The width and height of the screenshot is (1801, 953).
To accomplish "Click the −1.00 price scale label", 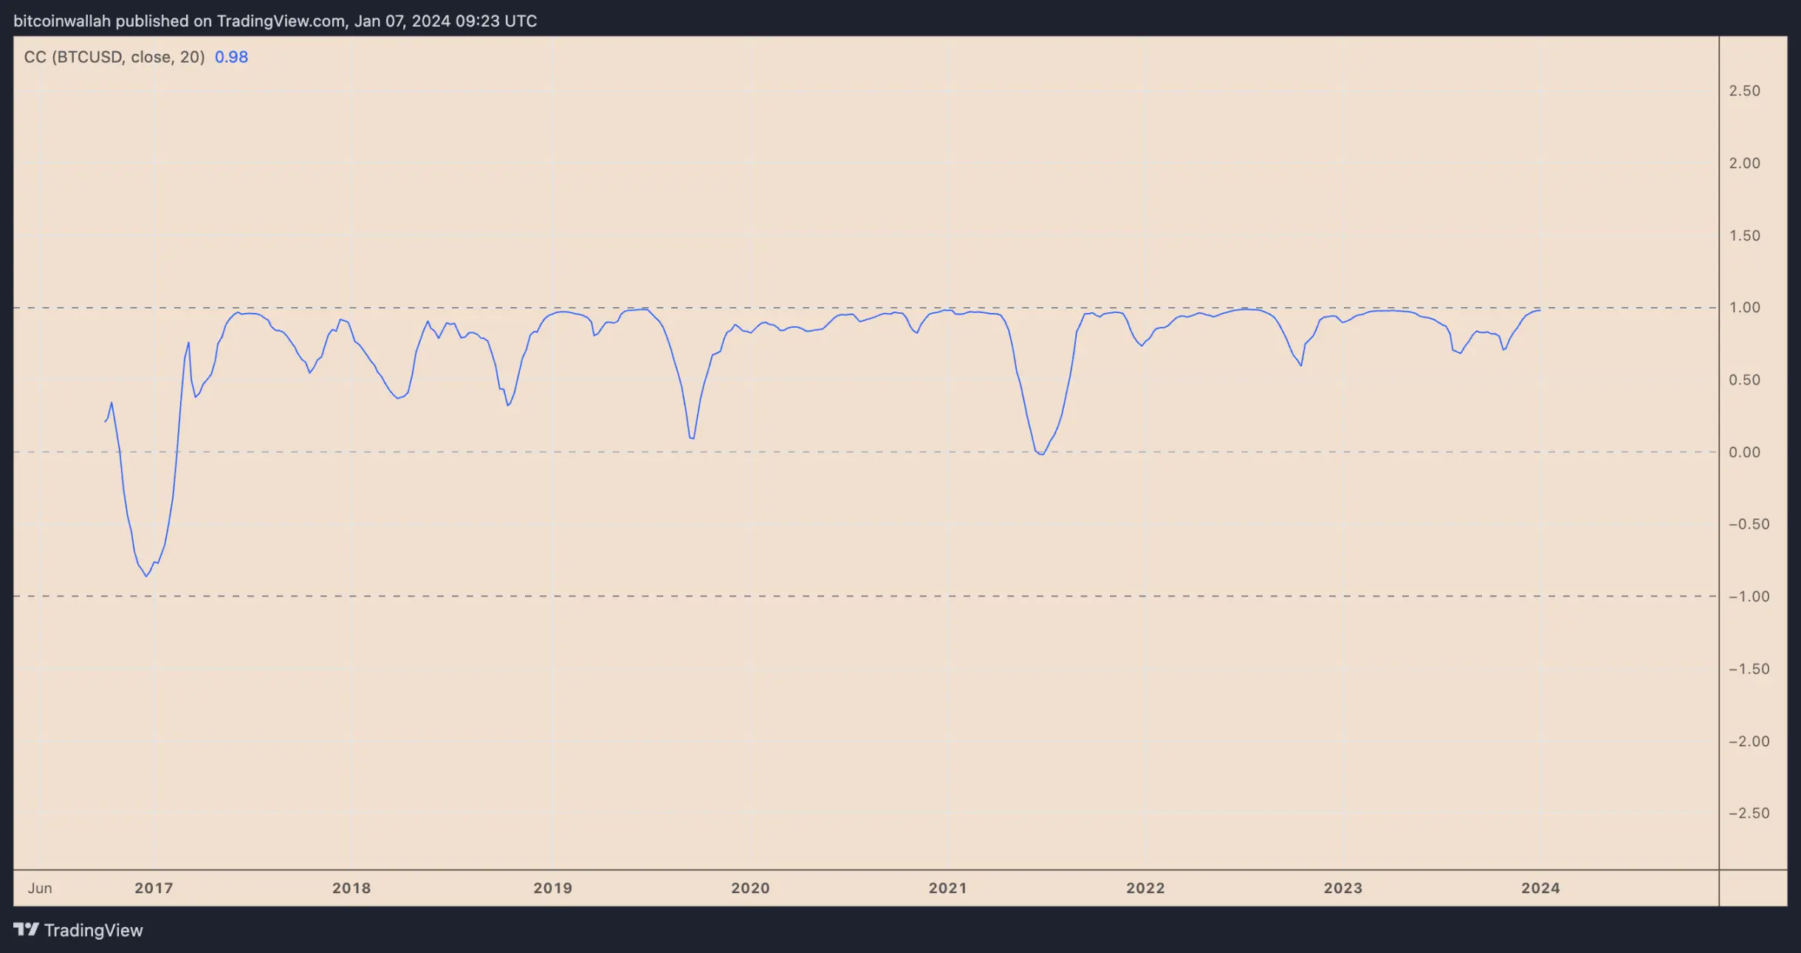I will coord(1749,596).
